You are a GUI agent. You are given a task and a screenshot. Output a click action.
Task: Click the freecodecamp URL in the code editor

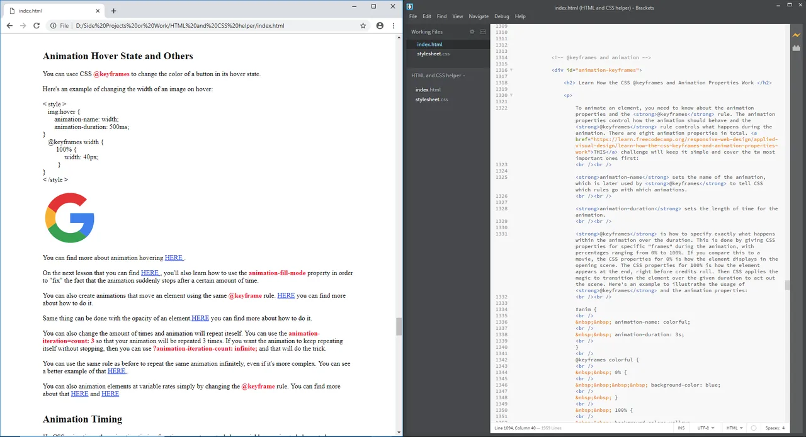point(676,145)
